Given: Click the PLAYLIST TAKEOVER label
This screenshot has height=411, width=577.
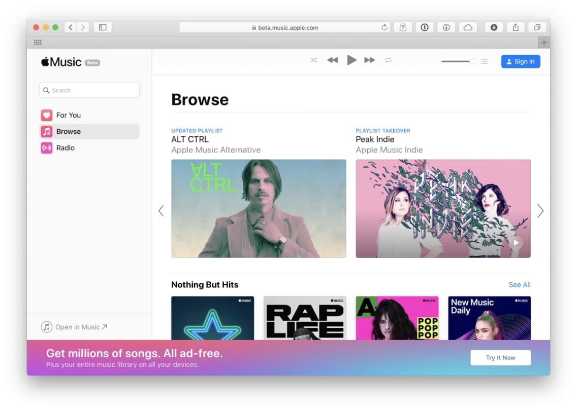Looking at the screenshot, I should tap(382, 131).
